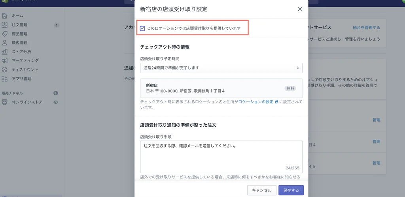
Task: Click the チェックアウト時の情報 heading
Action: click(x=165, y=47)
